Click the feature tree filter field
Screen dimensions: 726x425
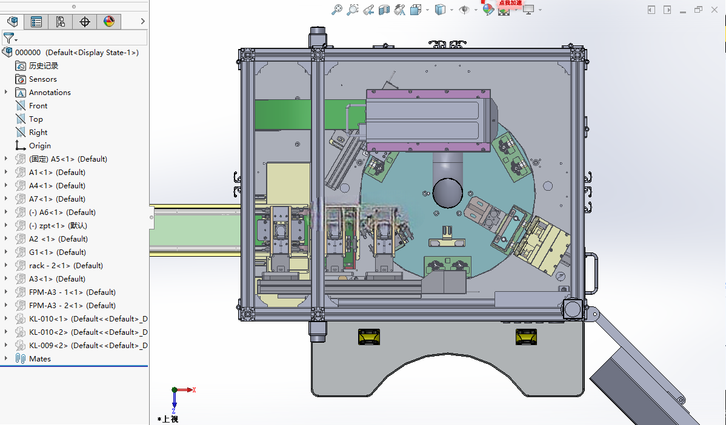75,38
